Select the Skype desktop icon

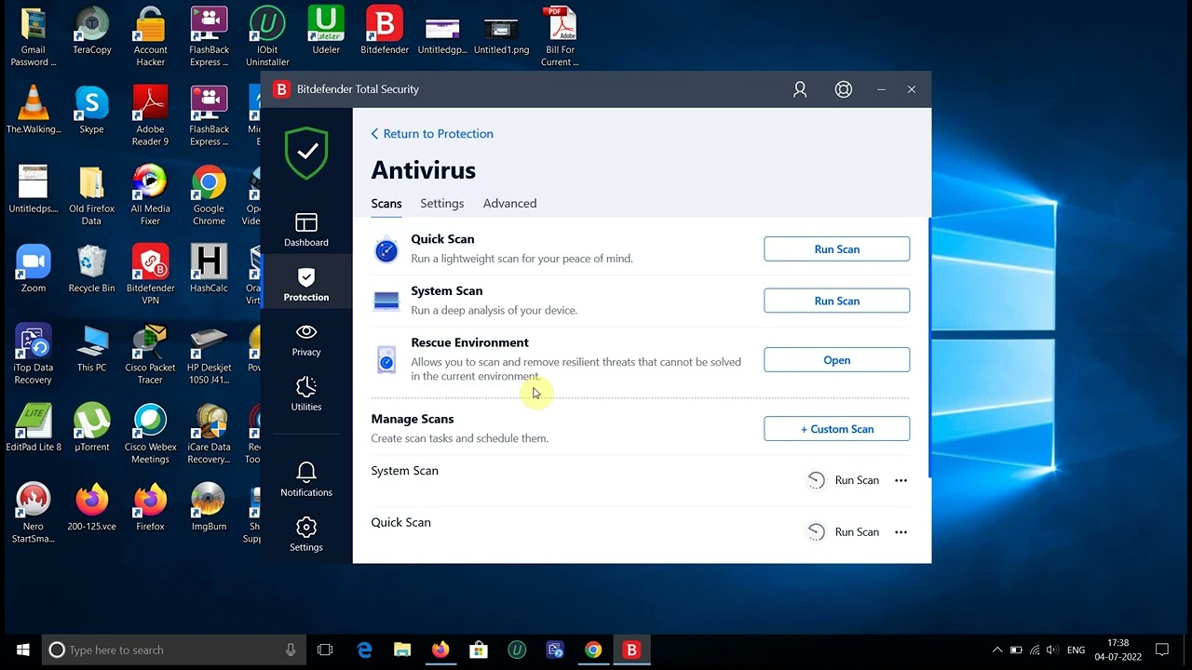[92, 110]
